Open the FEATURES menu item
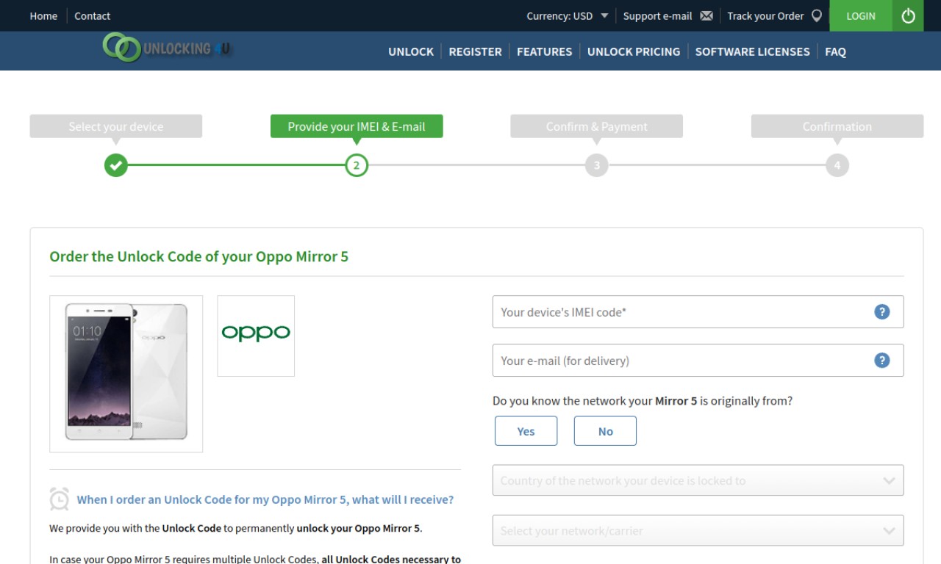The image size is (941, 564). (545, 51)
